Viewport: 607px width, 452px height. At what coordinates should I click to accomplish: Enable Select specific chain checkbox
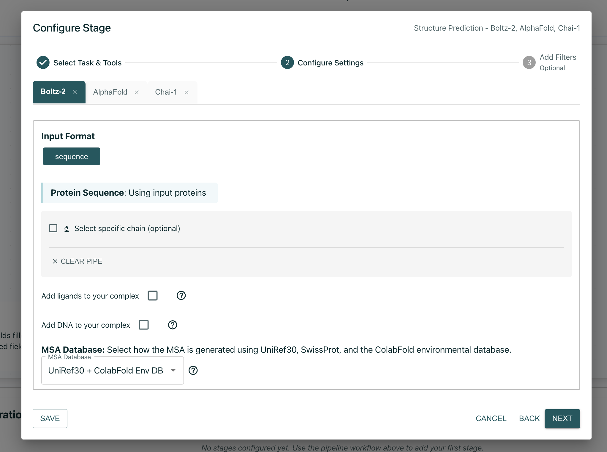coord(53,228)
